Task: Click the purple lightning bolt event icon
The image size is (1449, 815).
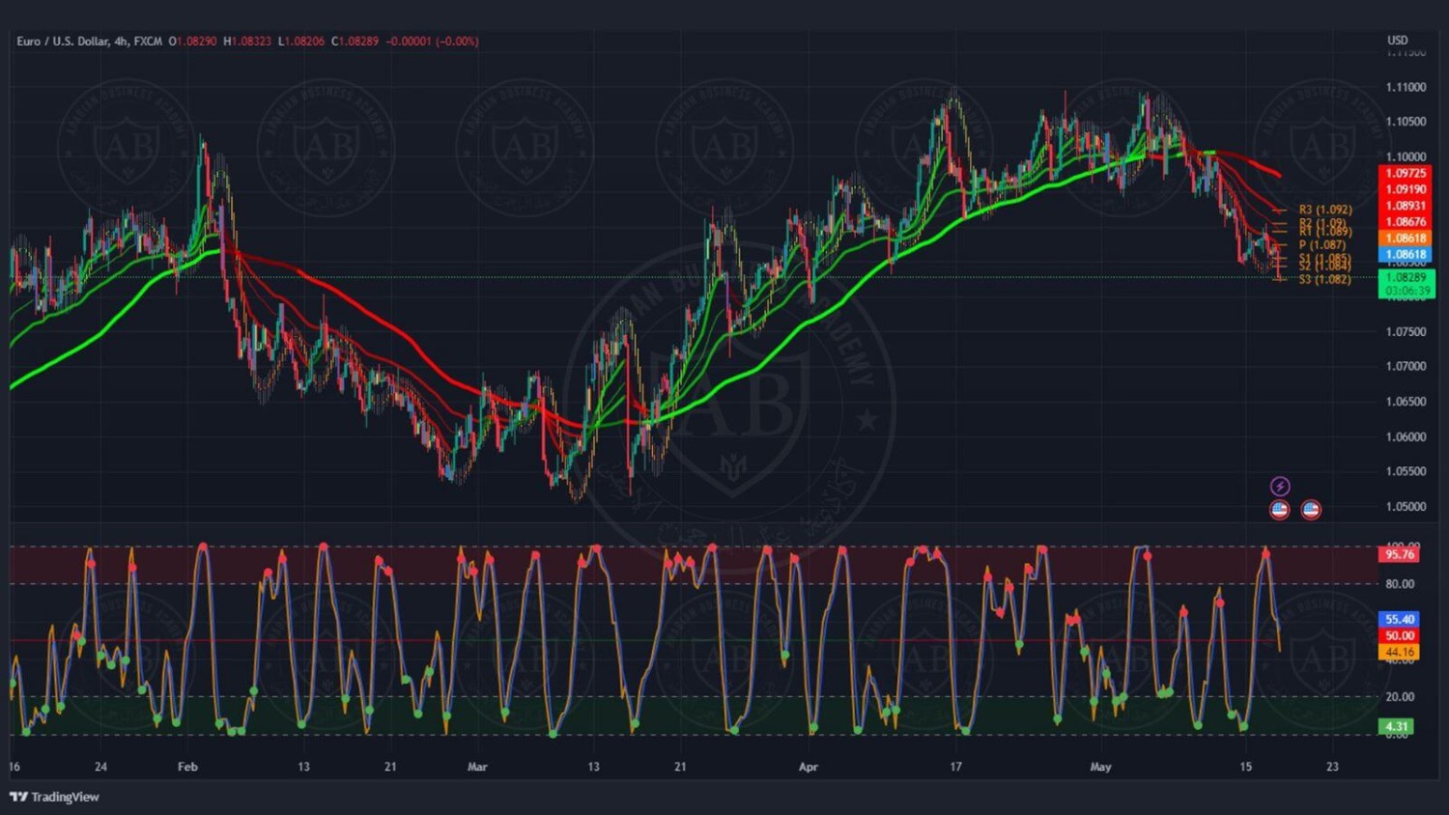Action: (1279, 486)
